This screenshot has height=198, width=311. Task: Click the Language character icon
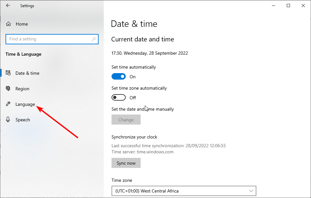pos(8,104)
